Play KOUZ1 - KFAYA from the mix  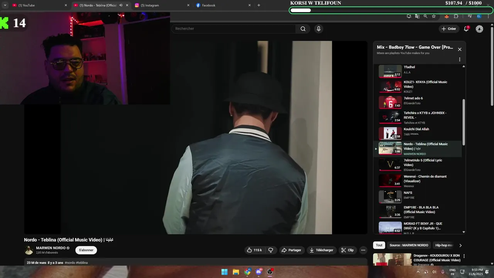(x=417, y=86)
